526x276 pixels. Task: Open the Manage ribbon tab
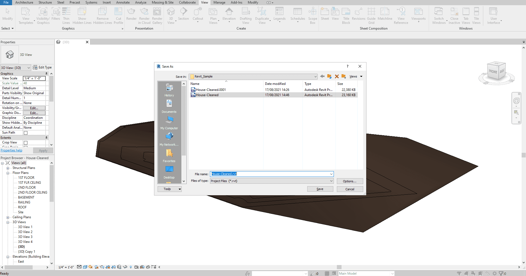(219, 2)
